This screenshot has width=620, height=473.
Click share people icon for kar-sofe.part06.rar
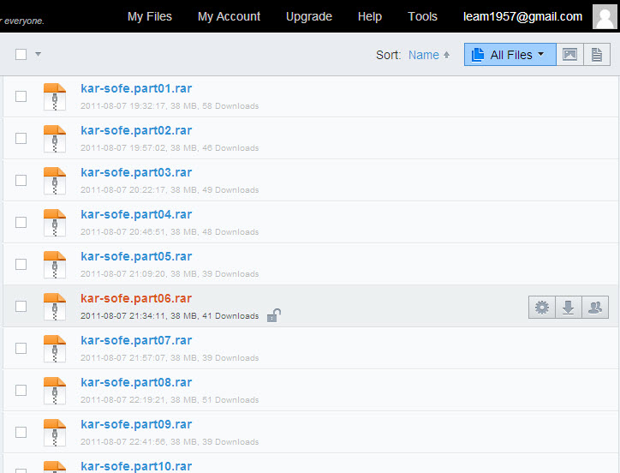tap(595, 307)
